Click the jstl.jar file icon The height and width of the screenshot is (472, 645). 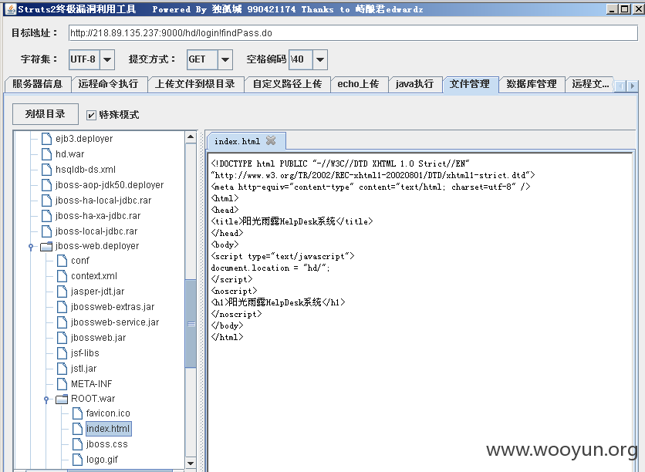click(x=62, y=369)
